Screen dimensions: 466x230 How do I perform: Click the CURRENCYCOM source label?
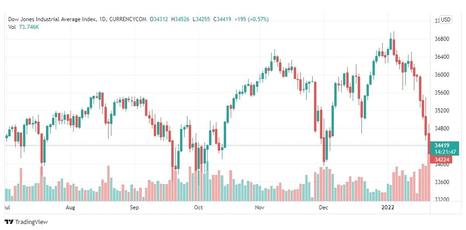click(x=128, y=19)
